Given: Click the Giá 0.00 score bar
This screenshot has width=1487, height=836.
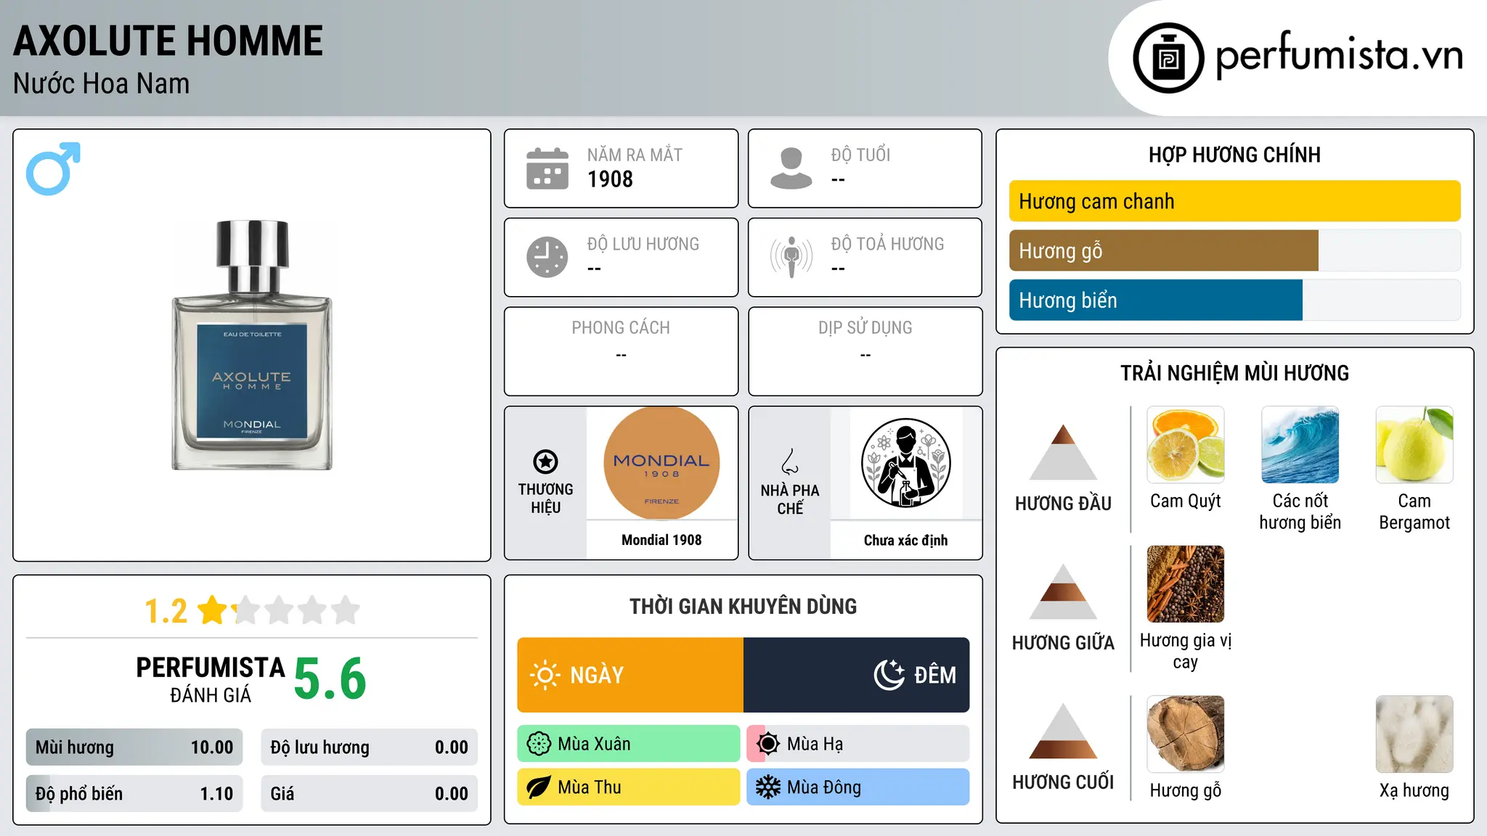Looking at the screenshot, I should [370, 794].
